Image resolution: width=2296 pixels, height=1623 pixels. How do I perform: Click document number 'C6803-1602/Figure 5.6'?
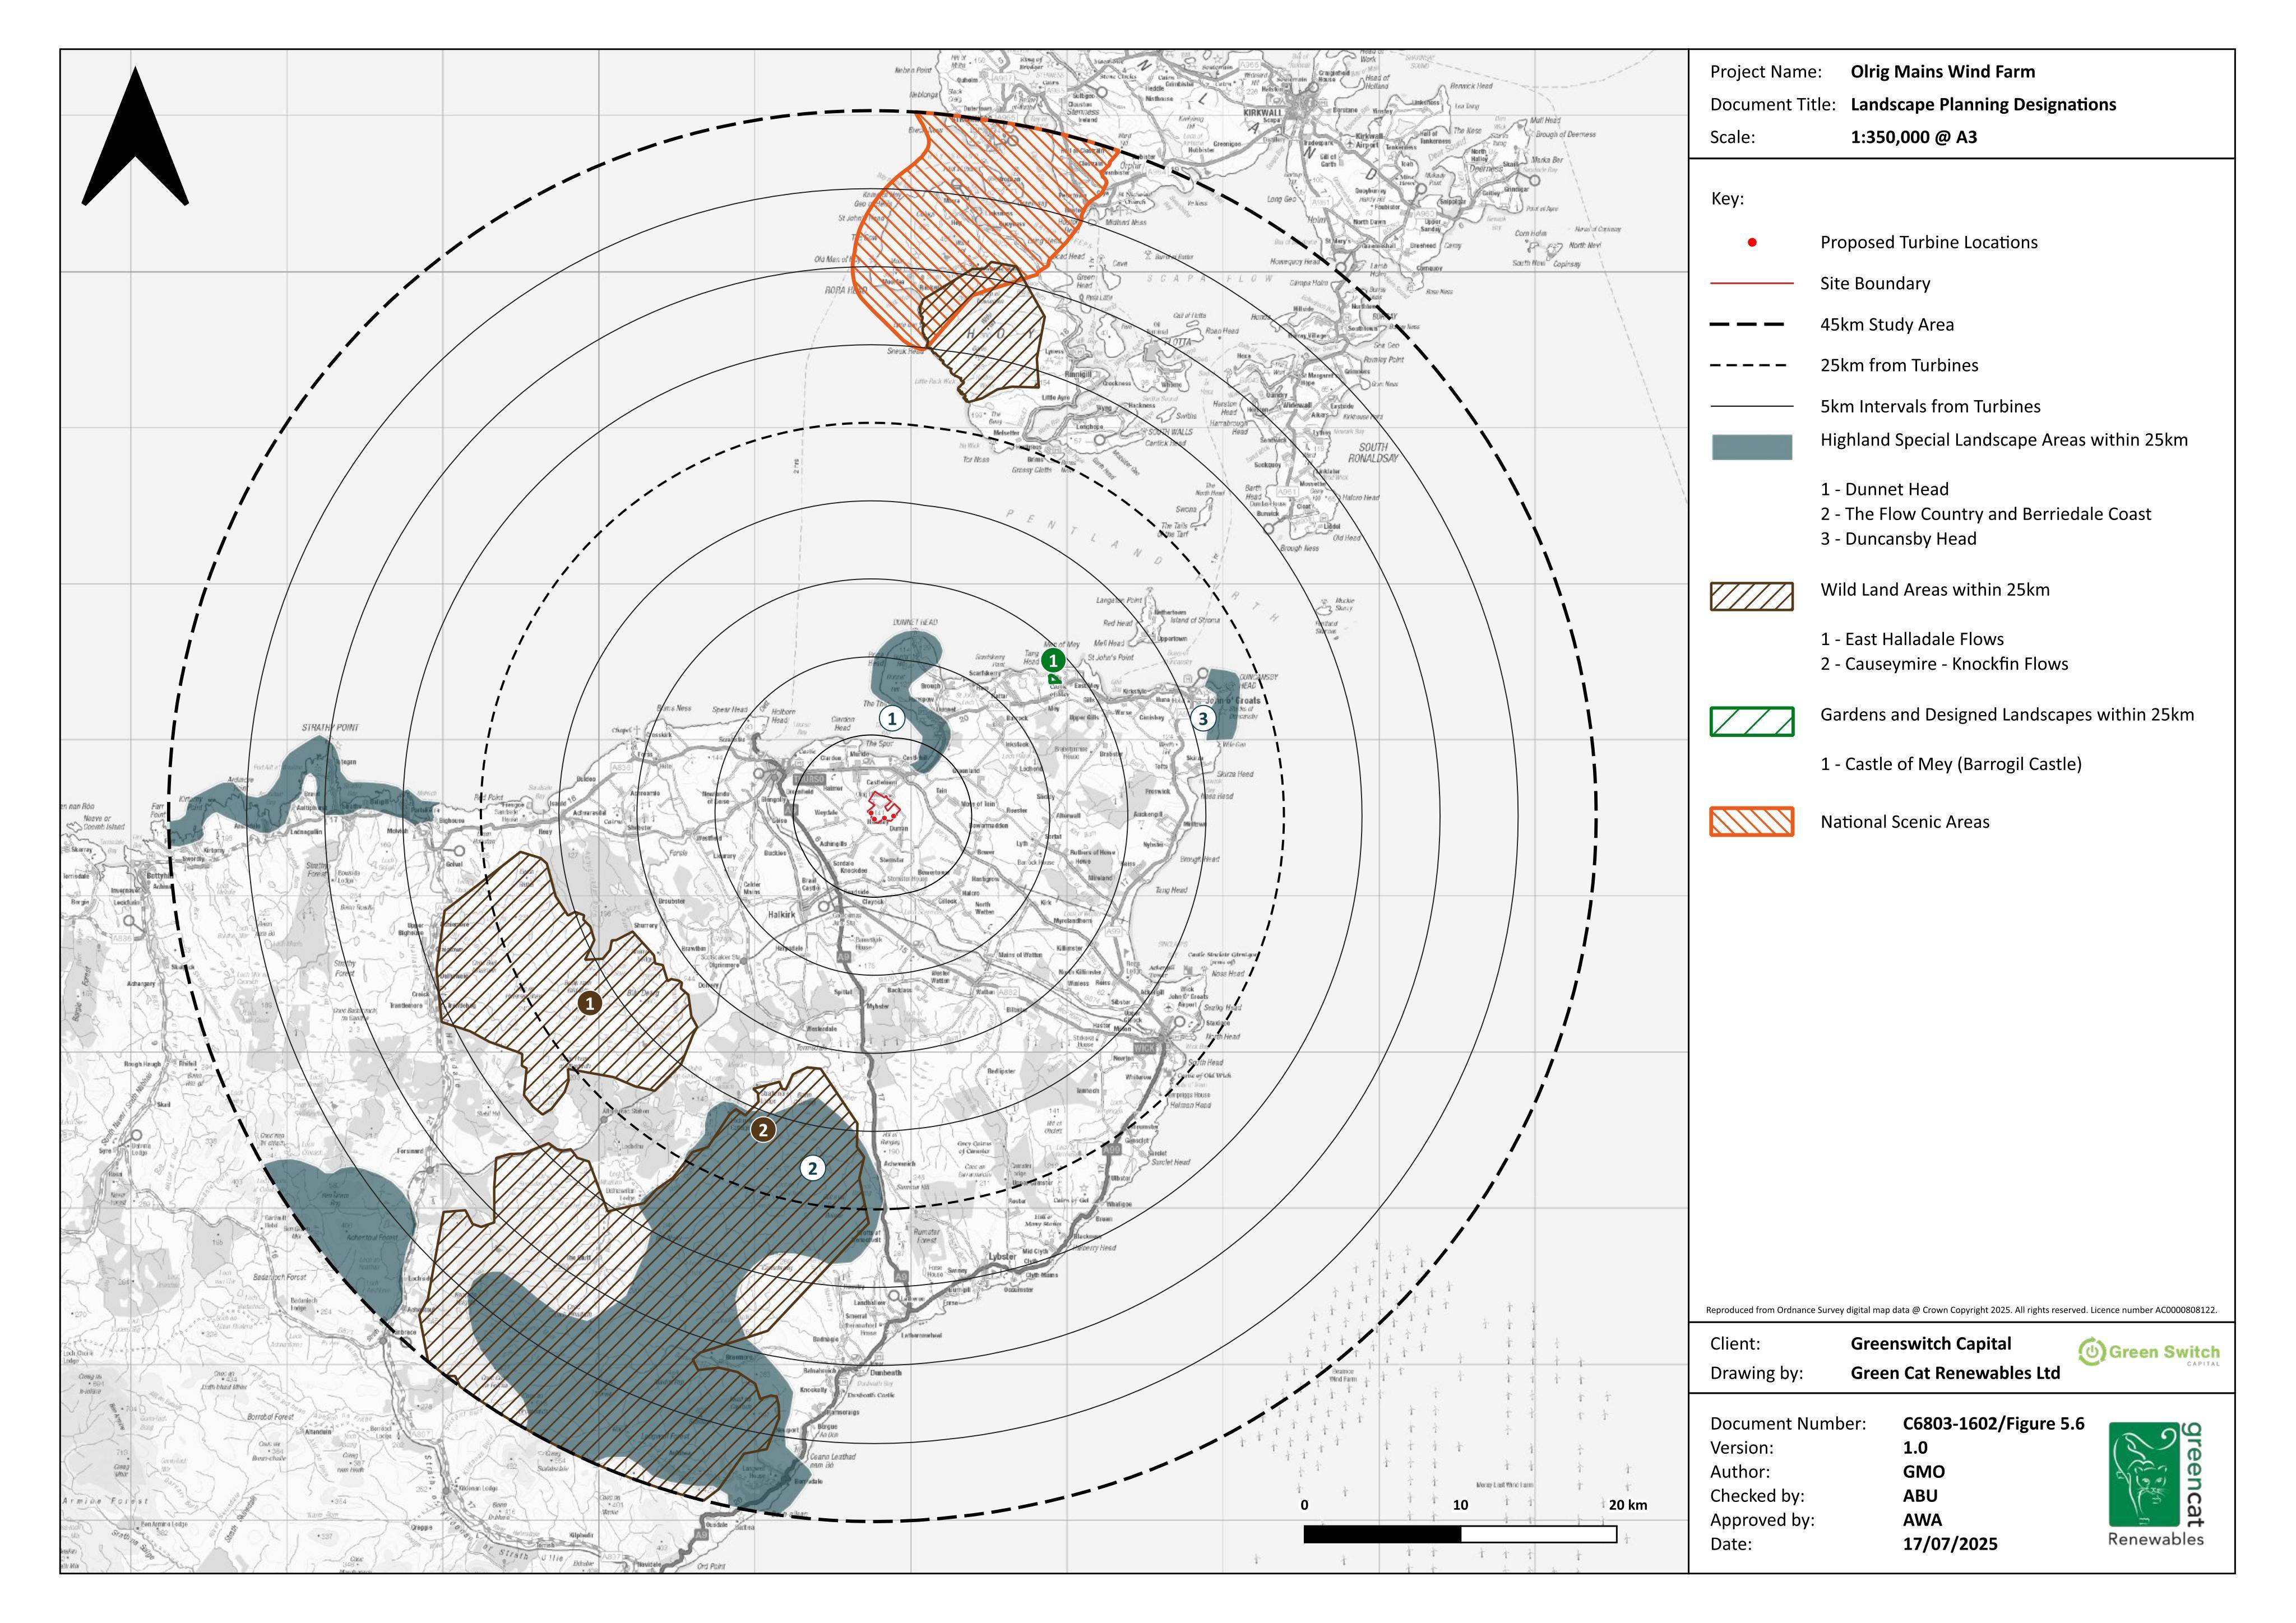click(1993, 1424)
